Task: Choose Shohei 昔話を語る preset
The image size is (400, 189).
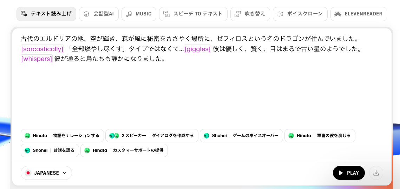Action: pos(50,150)
